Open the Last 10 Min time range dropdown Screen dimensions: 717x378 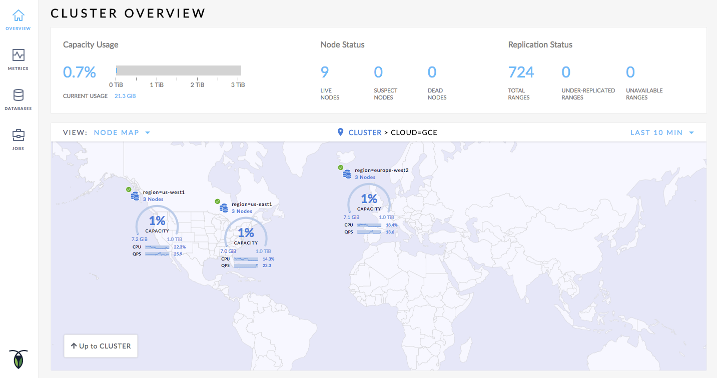(661, 132)
